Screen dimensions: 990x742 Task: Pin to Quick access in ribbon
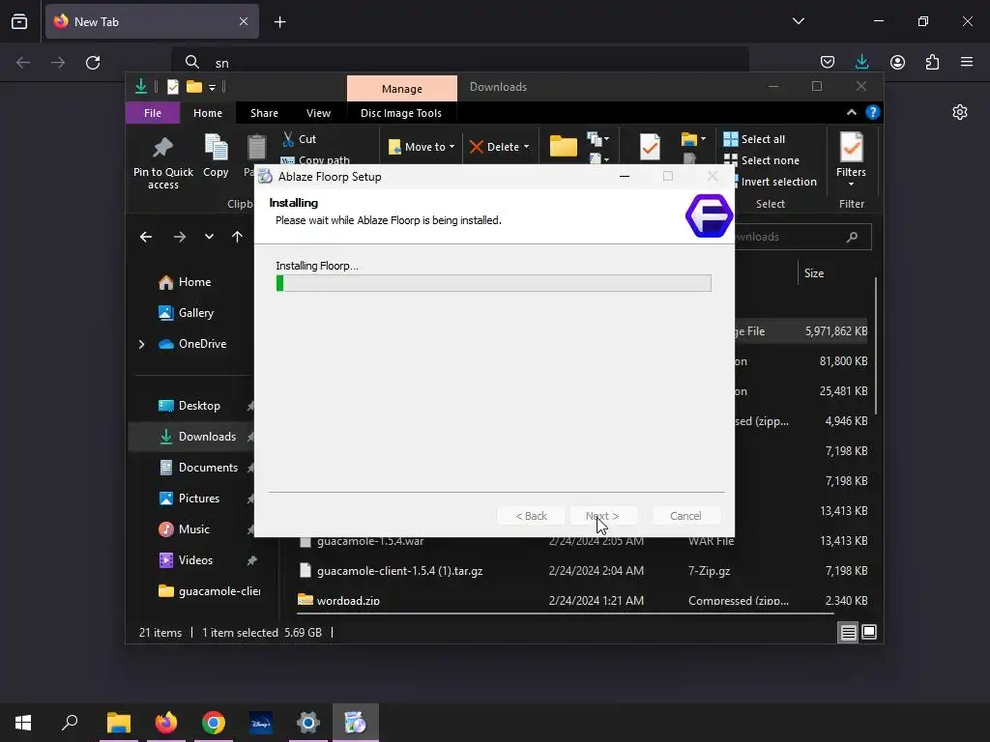pos(162,162)
